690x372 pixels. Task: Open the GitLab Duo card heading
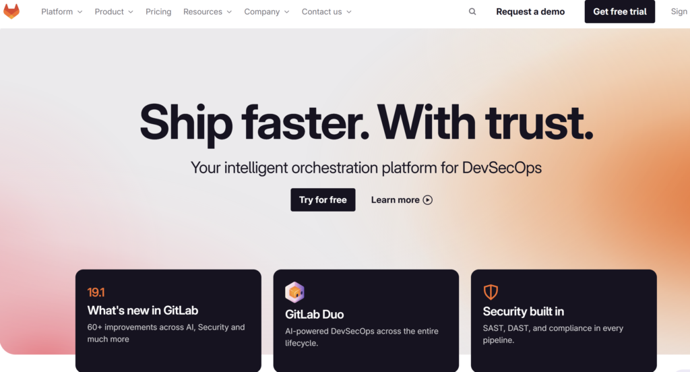coord(314,314)
